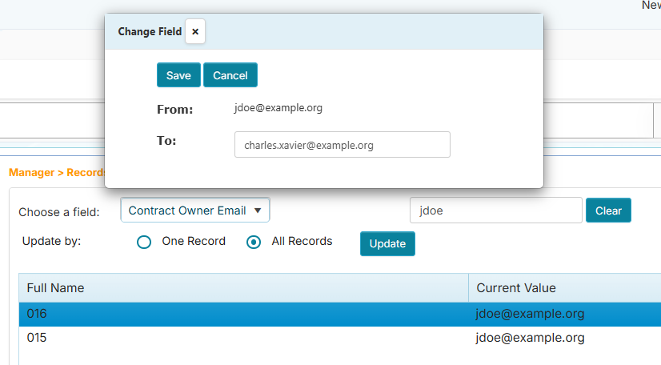The height and width of the screenshot is (365, 661).
Task: Click the Save button in the dialog
Action: pyautogui.click(x=178, y=75)
